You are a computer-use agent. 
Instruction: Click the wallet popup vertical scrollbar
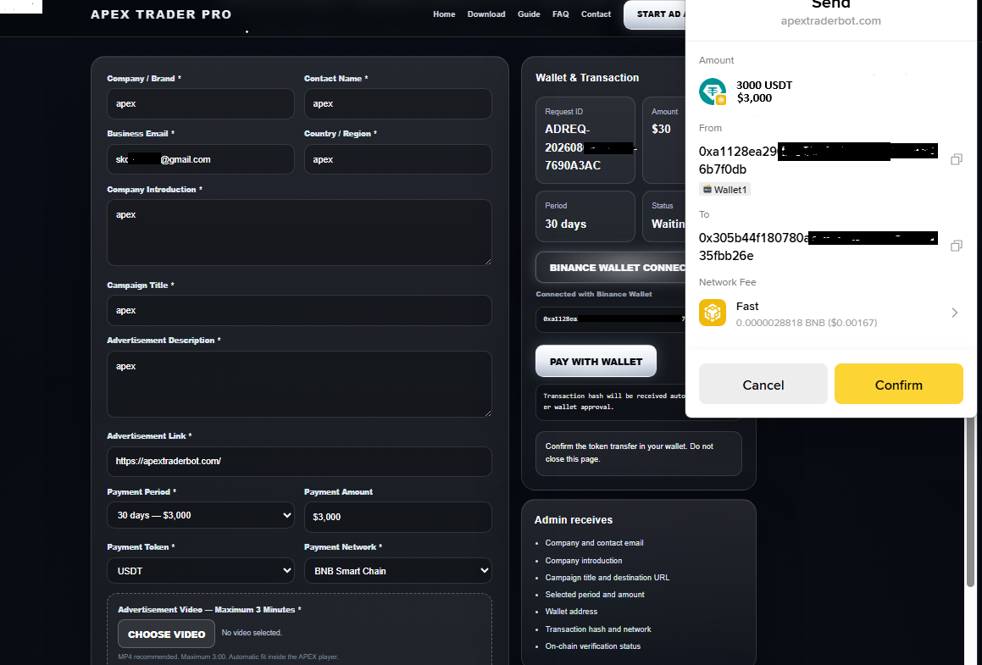tap(970, 501)
